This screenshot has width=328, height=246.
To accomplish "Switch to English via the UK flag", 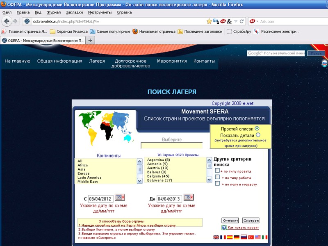I will (x=216, y=237).
